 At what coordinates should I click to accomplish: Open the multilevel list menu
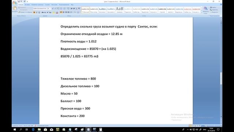coord(68,8)
